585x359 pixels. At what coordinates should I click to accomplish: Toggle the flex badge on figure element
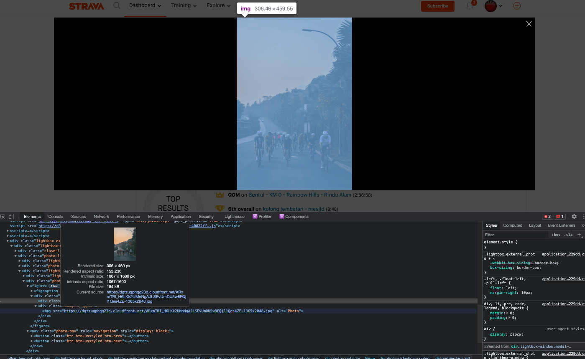tap(54, 286)
